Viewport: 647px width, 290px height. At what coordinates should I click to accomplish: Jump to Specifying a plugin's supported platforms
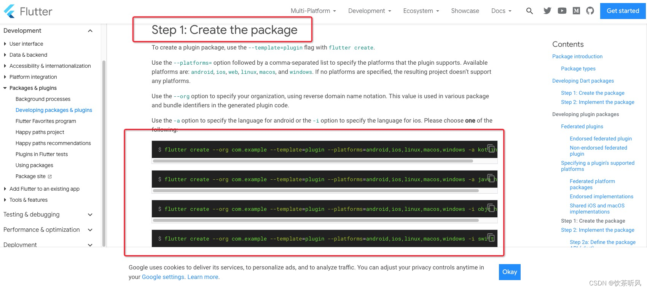click(x=598, y=166)
